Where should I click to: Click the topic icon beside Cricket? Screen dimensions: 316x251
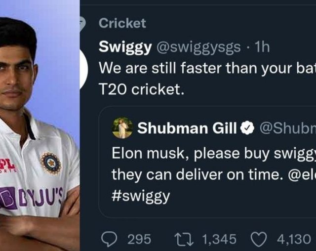tap(82, 23)
